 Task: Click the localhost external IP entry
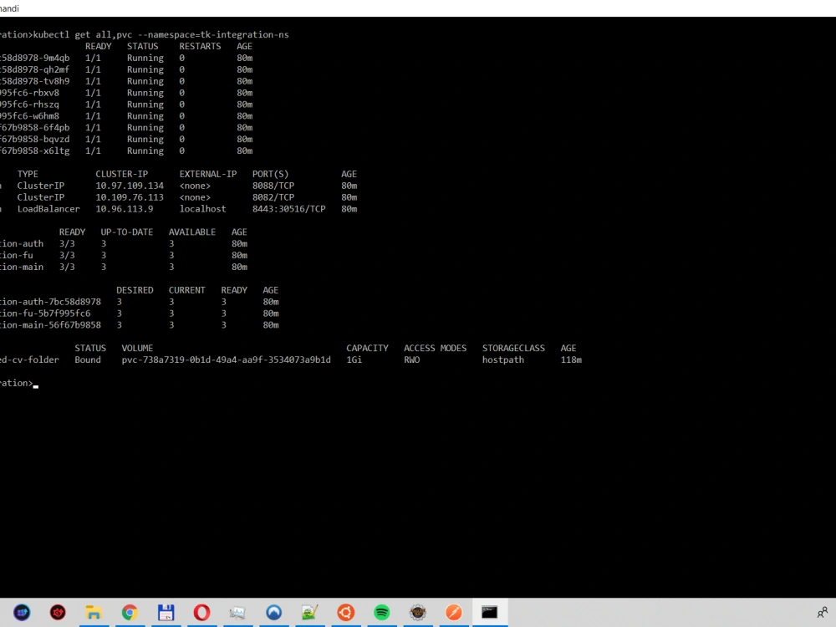(x=202, y=209)
